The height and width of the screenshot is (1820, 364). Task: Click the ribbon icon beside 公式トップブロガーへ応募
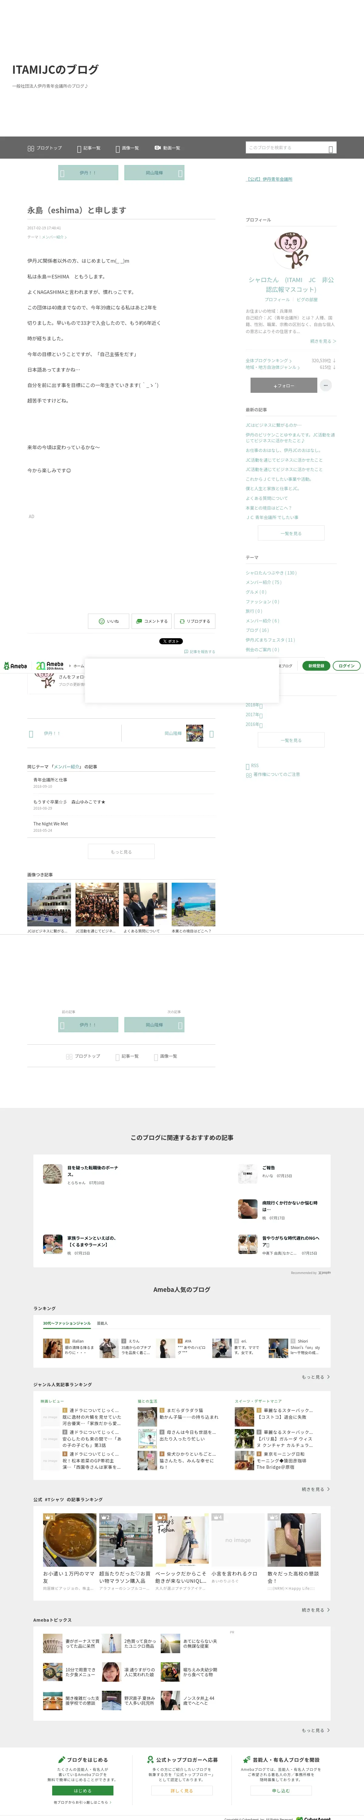(150, 1760)
